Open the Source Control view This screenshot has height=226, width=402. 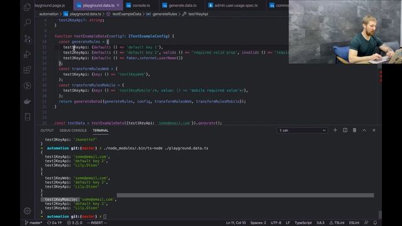coord(27,39)
